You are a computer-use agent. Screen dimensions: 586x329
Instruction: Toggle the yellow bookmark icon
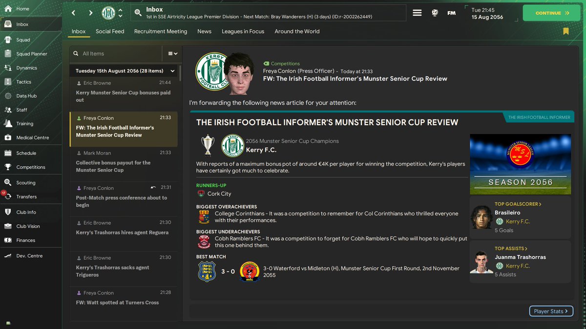pyautogui.click(x=565, y=31)
